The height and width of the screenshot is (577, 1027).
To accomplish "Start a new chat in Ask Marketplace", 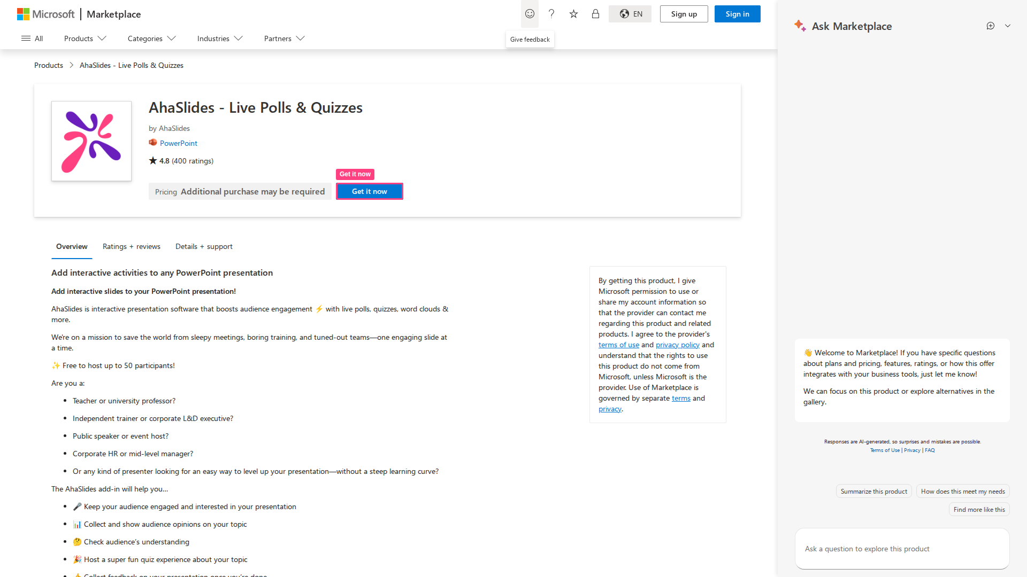I will (x=991, y=26).
